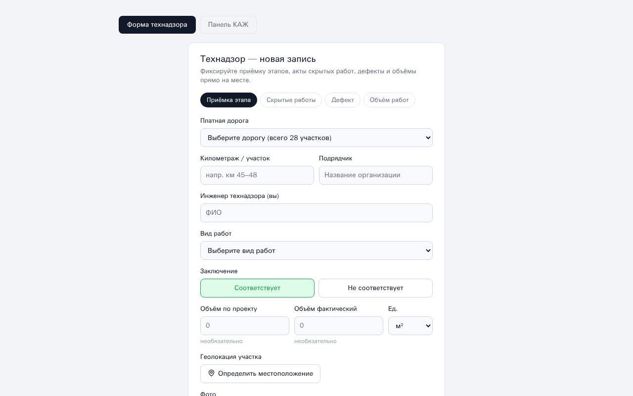This screenshot has width=633, height=396.
Task: Click the chevron arrow on Вид работ
Action: 428,250
